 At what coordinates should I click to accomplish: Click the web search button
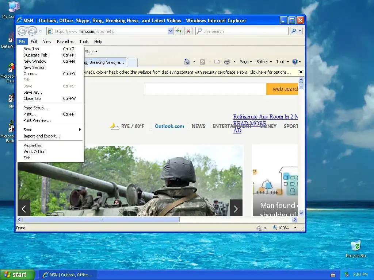pyautogui.click(x=282, y=89)
